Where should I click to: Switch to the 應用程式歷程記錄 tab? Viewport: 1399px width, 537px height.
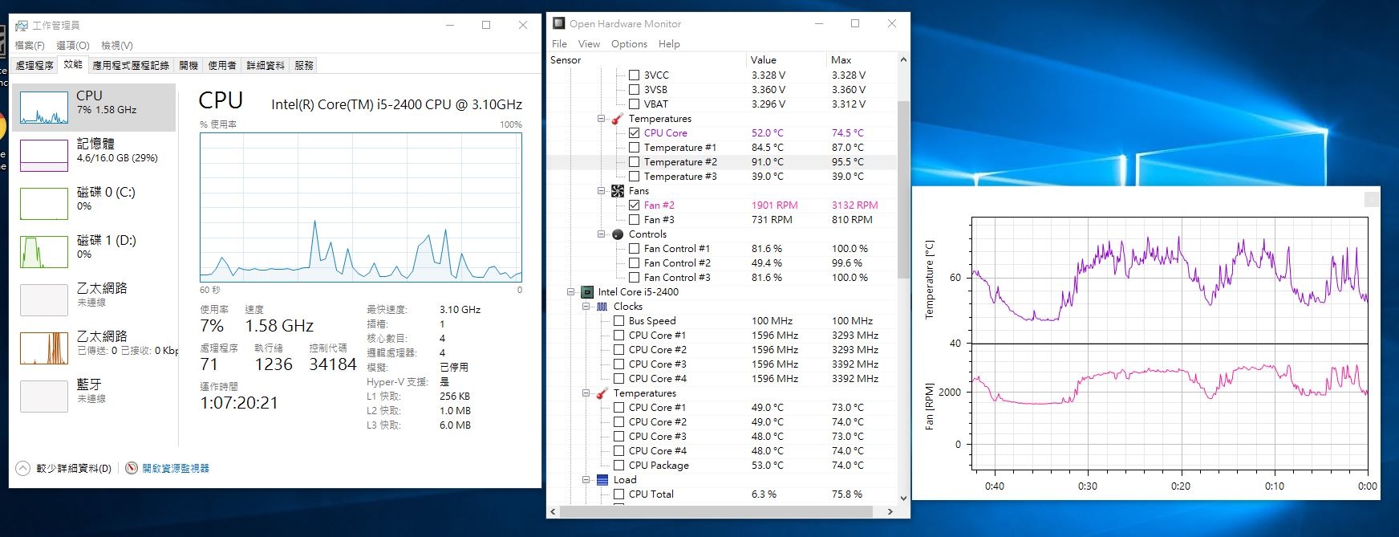pos(131,66)
